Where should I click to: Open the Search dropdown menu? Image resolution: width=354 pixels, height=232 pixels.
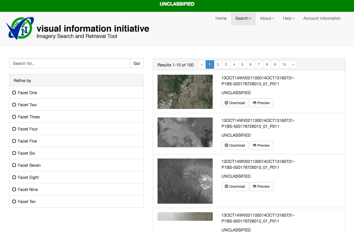243,18
